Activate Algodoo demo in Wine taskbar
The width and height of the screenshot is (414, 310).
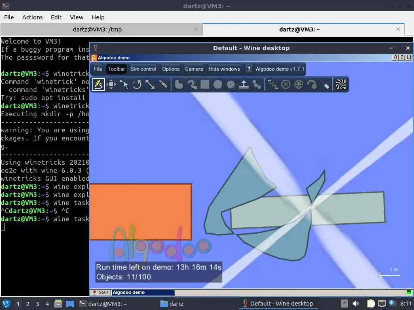tap(143, 292)
